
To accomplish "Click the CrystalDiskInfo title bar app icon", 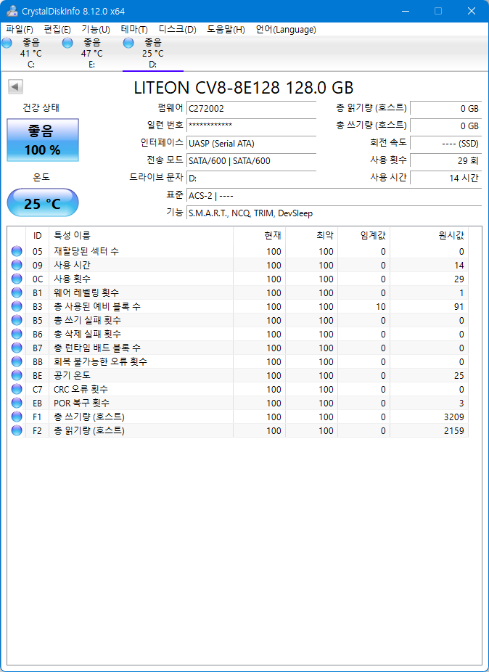I will pos(12,11).
